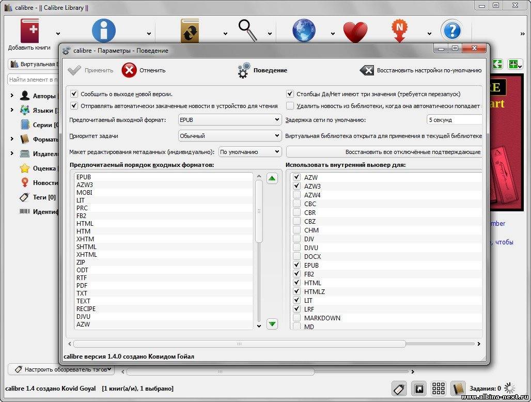
Task: Toggle Сообщить о выходе новой версии checkbox
Action: 74,94
